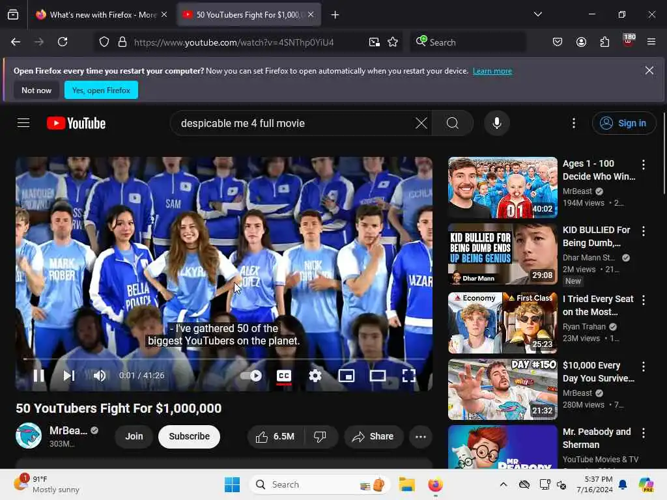Open options for Ages 1 - 100 video
Image resolution: width=667 pixels, height=500 pixels.
[643, 165]
